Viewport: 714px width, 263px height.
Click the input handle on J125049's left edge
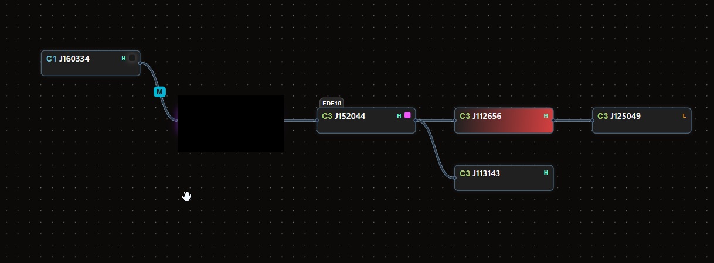pos(592,120)
